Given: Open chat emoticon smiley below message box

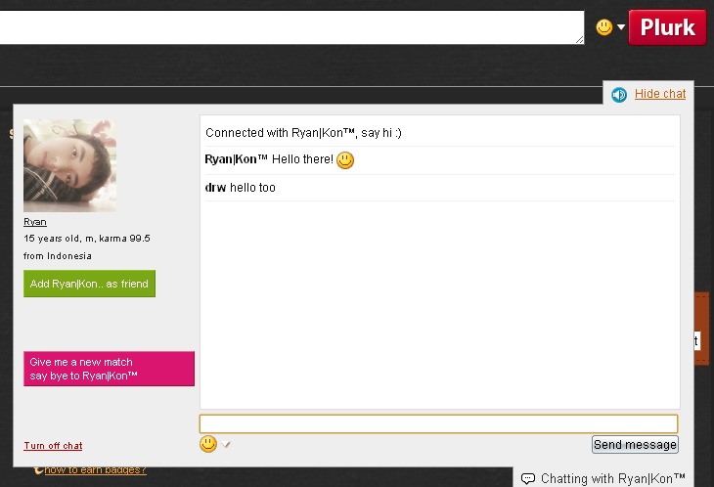Looking at the screenshot, I should [x=208, y=444].
